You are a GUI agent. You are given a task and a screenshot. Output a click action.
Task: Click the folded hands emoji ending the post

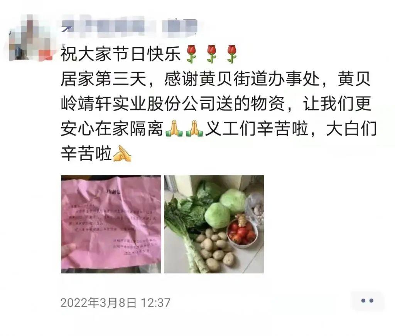pos(122,154)
